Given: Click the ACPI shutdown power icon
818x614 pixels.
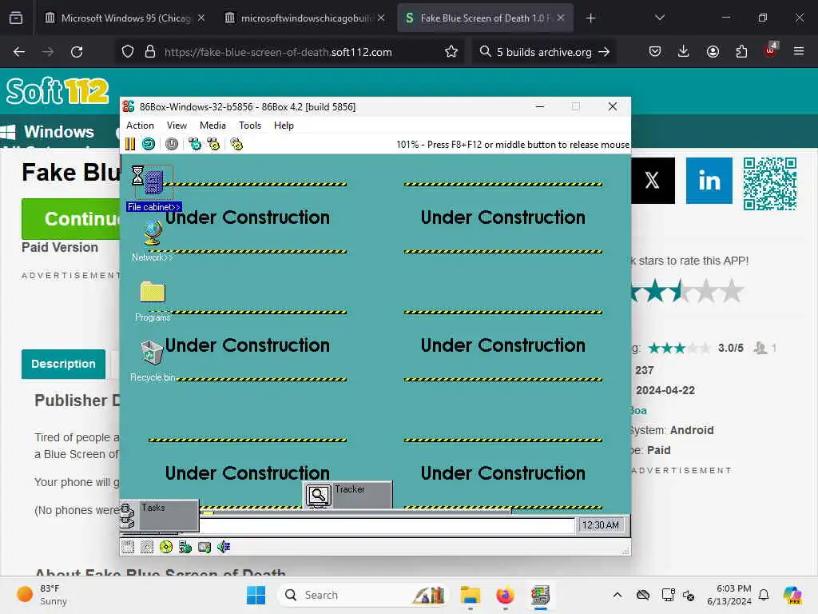Looking at the screenshot, I should 172,144.
